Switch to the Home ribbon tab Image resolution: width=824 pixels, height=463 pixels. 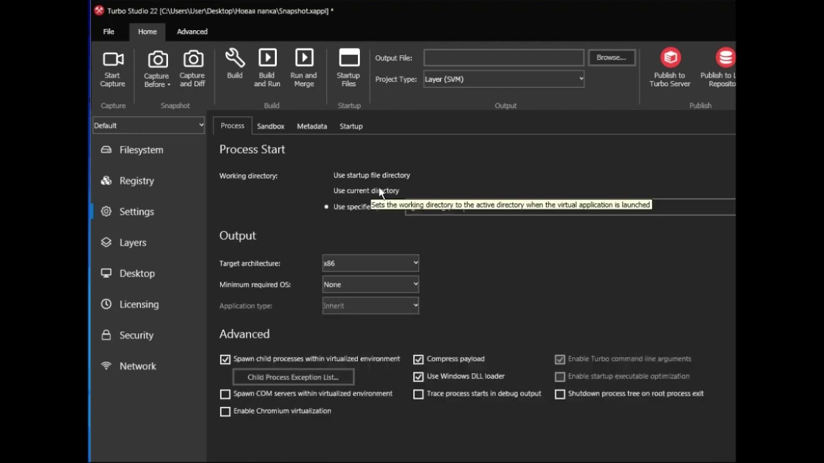tap(147, 32)
